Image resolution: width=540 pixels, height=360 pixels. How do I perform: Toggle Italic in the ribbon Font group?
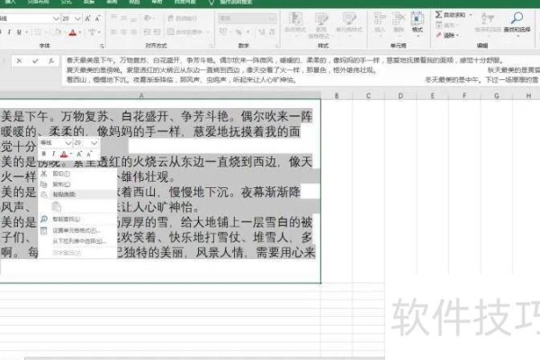(9, 32)
